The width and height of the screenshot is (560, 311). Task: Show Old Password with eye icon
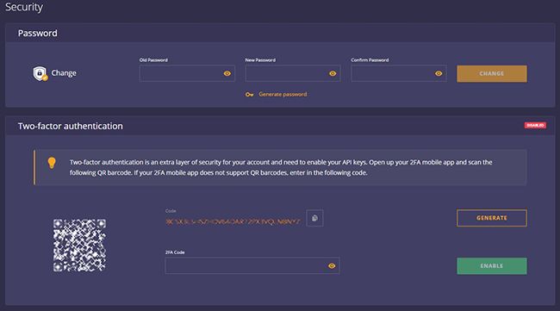pos(227,73)
